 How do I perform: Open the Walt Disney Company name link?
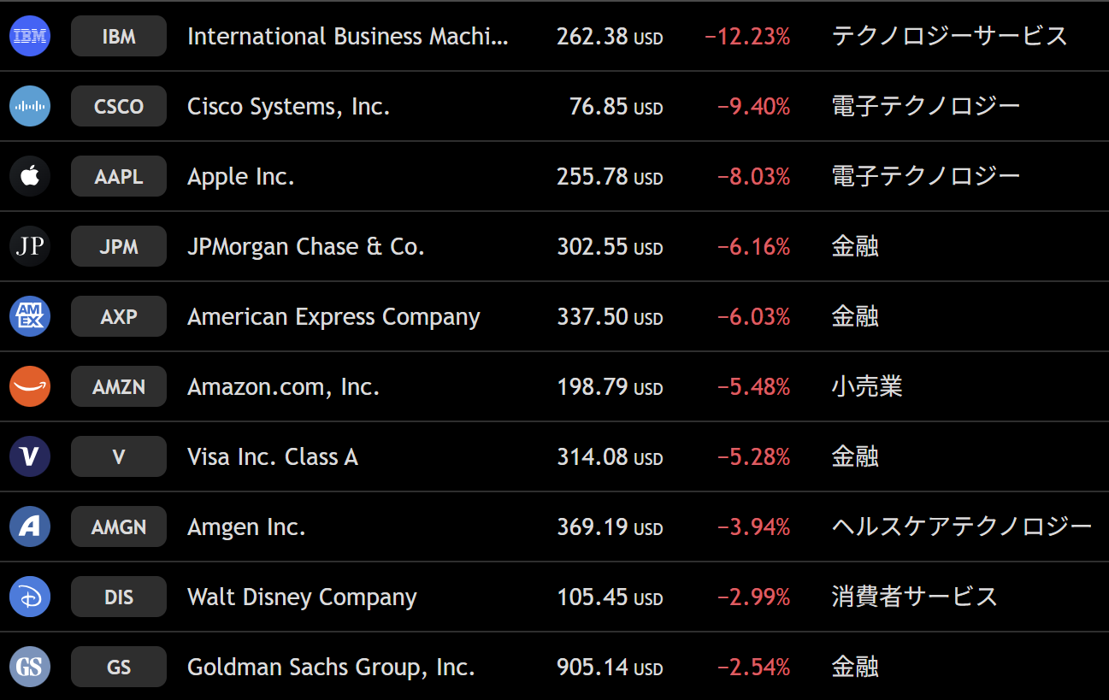[302, 597]
